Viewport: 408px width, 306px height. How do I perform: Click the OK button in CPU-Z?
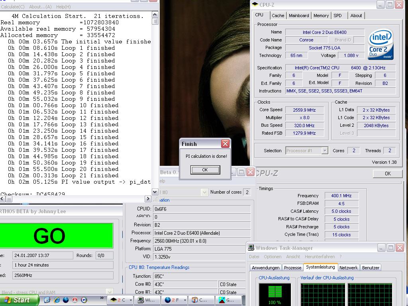click(388, 174)
